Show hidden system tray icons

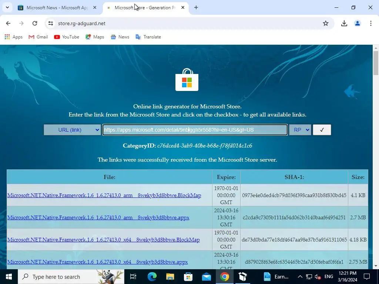click(300, 277)
